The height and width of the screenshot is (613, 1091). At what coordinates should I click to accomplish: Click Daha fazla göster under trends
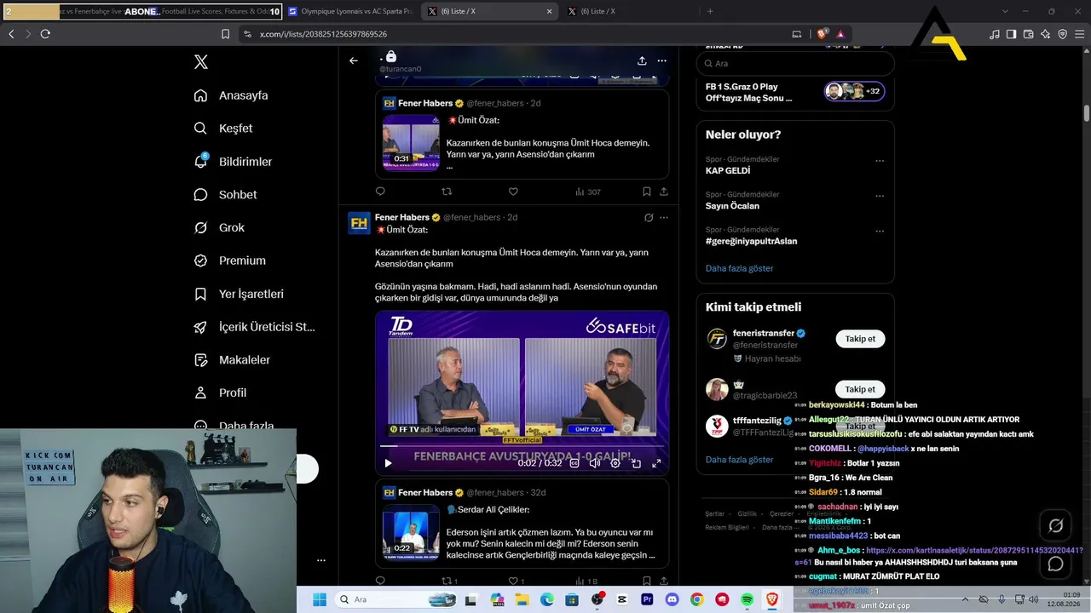[x=740, y=268]
